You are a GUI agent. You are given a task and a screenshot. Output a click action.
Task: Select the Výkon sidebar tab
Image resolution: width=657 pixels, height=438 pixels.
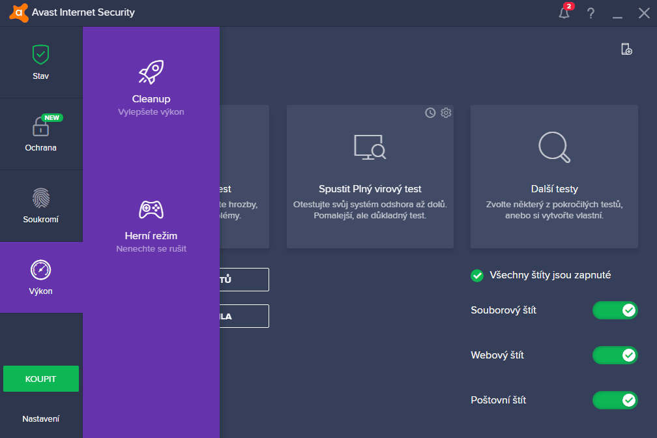coord(41,278)
